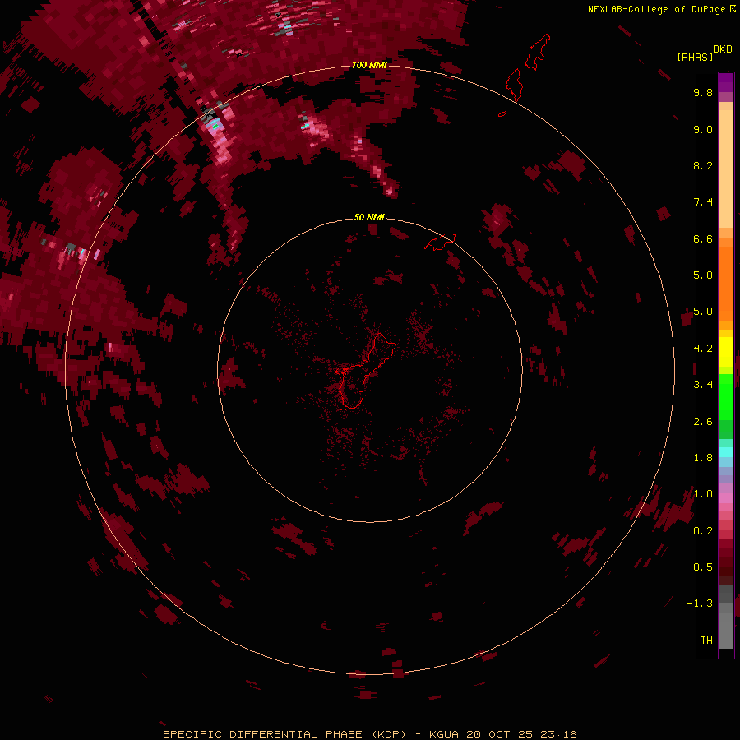Click the 9.0 value on the color scale

[703, 129]
